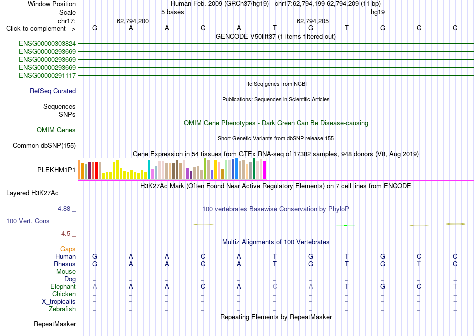
Task: Click the 100 vertebrates PhyloP track title
Action: click(x=276, y=209)
